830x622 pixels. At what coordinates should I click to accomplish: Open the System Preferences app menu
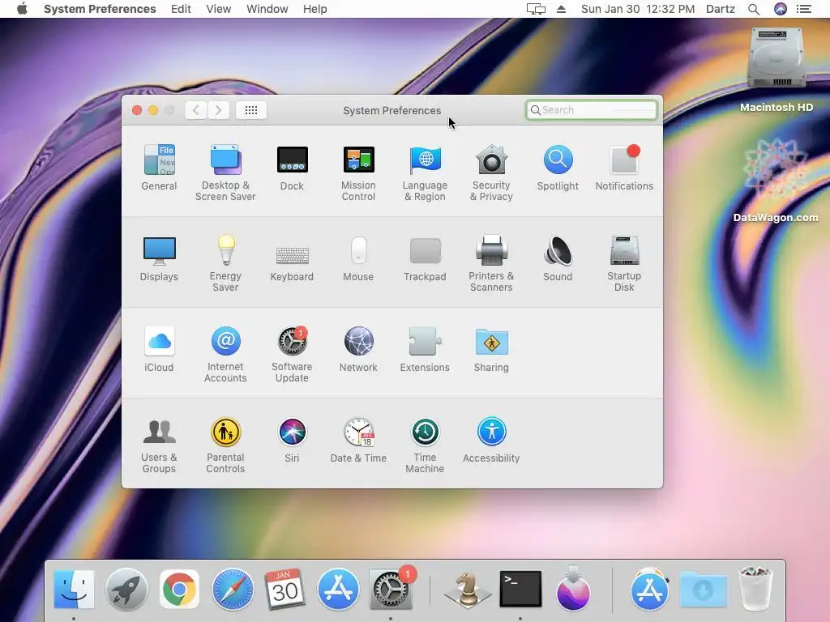[100, 9]
